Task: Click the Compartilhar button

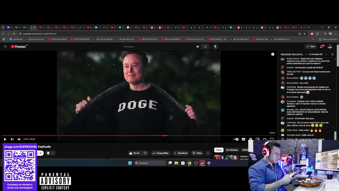Action: [160, 153]
